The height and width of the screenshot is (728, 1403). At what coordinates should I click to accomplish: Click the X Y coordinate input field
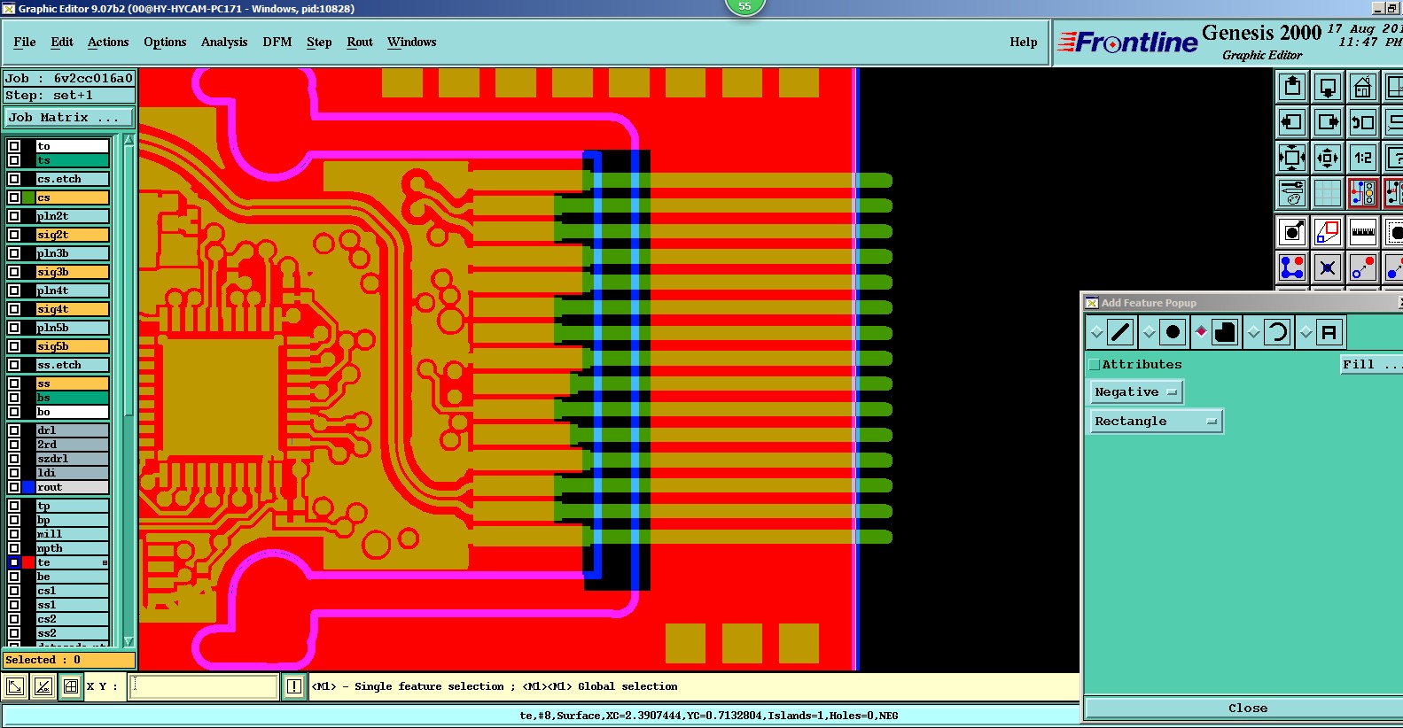point(204,686)
